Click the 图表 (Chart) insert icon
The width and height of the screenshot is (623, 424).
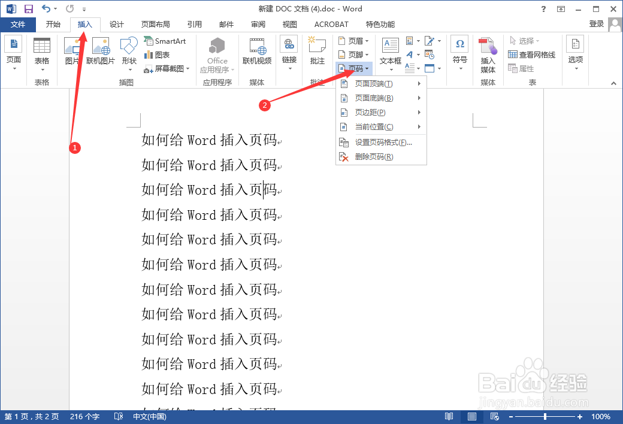click(159, 54)
